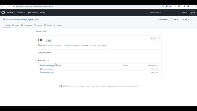Viewport: 197px width, 111px height.
Task: Download the Liftoff.MovingObjects_1.0.3.zip asset
Action: pos(51,66)
